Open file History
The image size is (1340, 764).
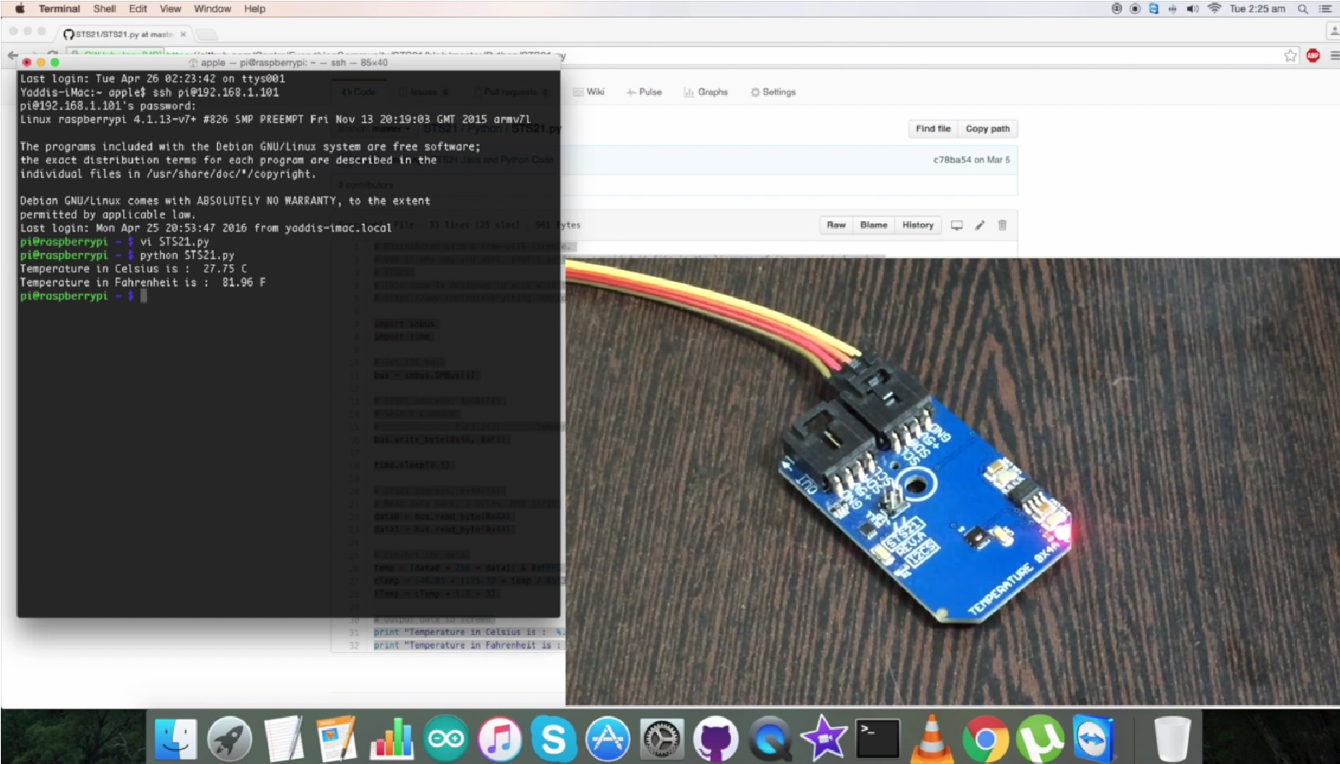tap(918, 225)
